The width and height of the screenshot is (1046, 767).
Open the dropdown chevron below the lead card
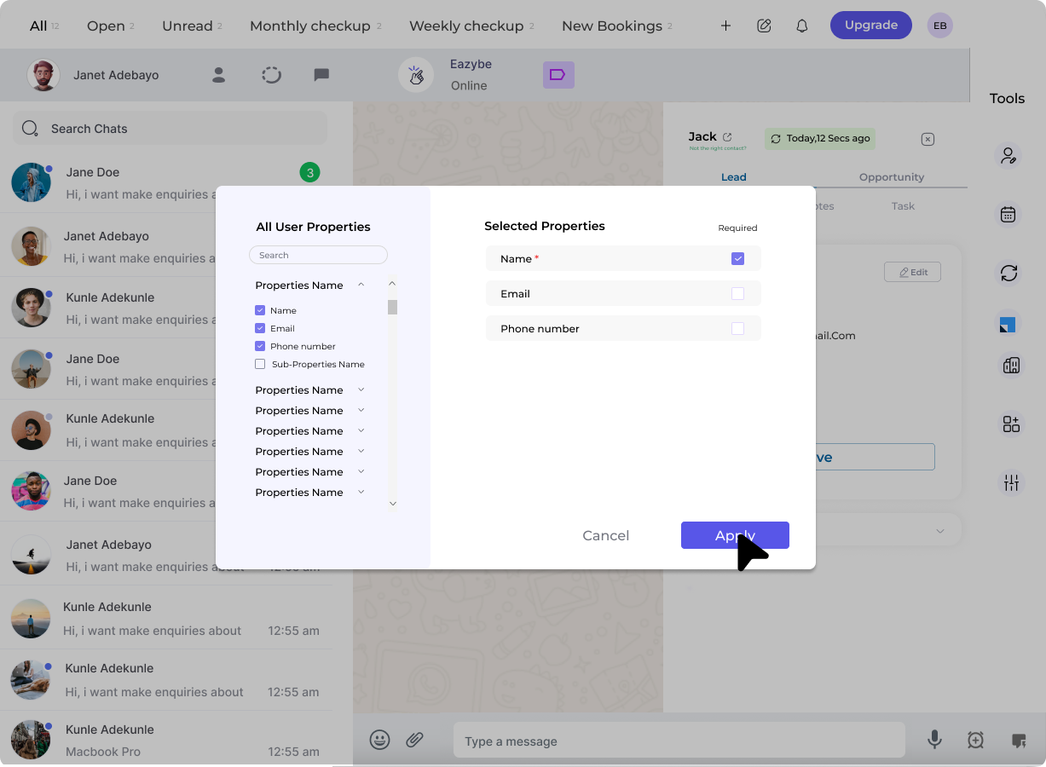(940, 531)
